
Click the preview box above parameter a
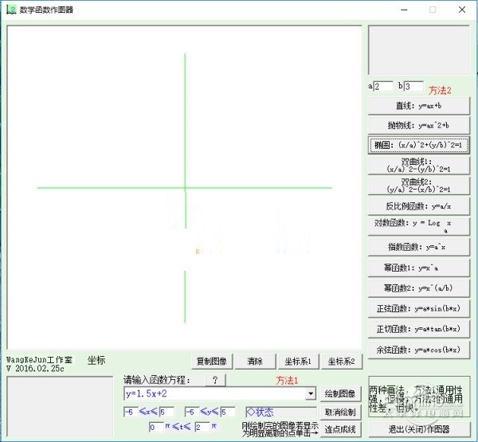(x=419, y=50)
